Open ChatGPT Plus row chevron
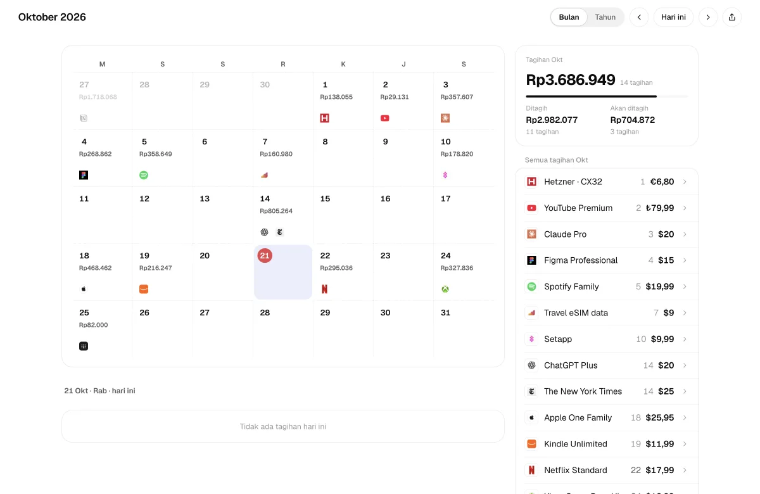Image resolution: width=760 pixels, height=494 pixels. (x=685, y=365)
